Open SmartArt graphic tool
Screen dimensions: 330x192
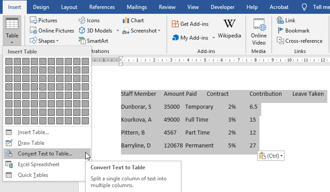pyautogui.click(x=83, y=41)
